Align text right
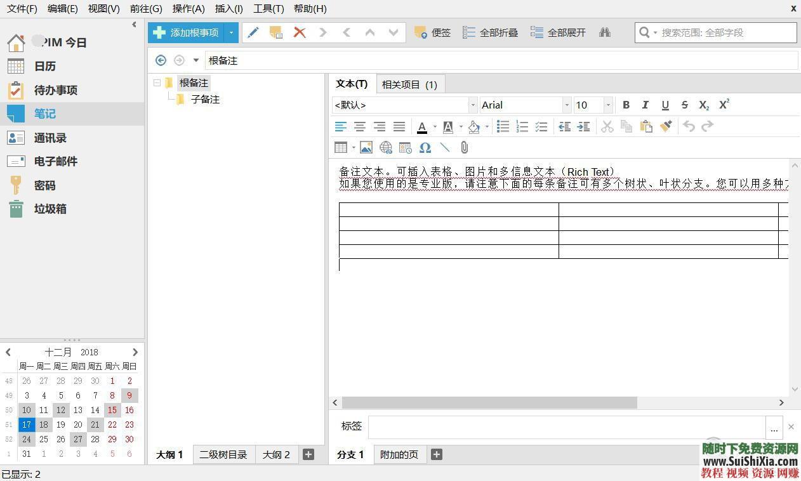The width and height of the screenshot is (801, 481). click(x=380, y=127)
